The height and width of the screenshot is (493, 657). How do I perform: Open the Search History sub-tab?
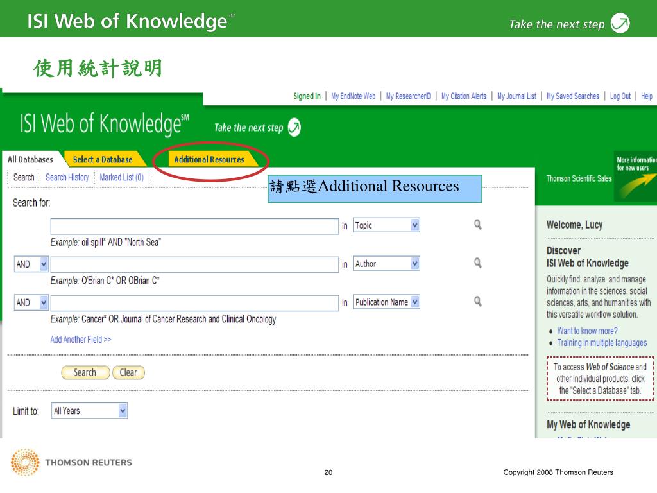[67, 177]
